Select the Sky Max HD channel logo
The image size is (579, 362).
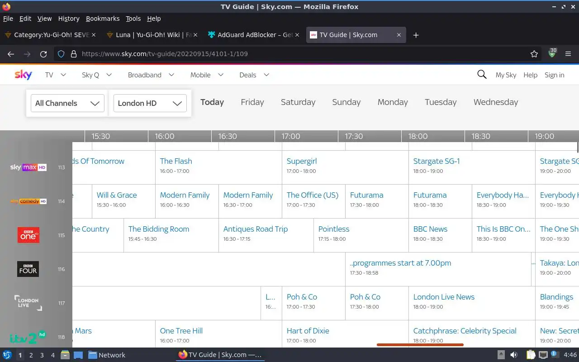click(28, 167)
